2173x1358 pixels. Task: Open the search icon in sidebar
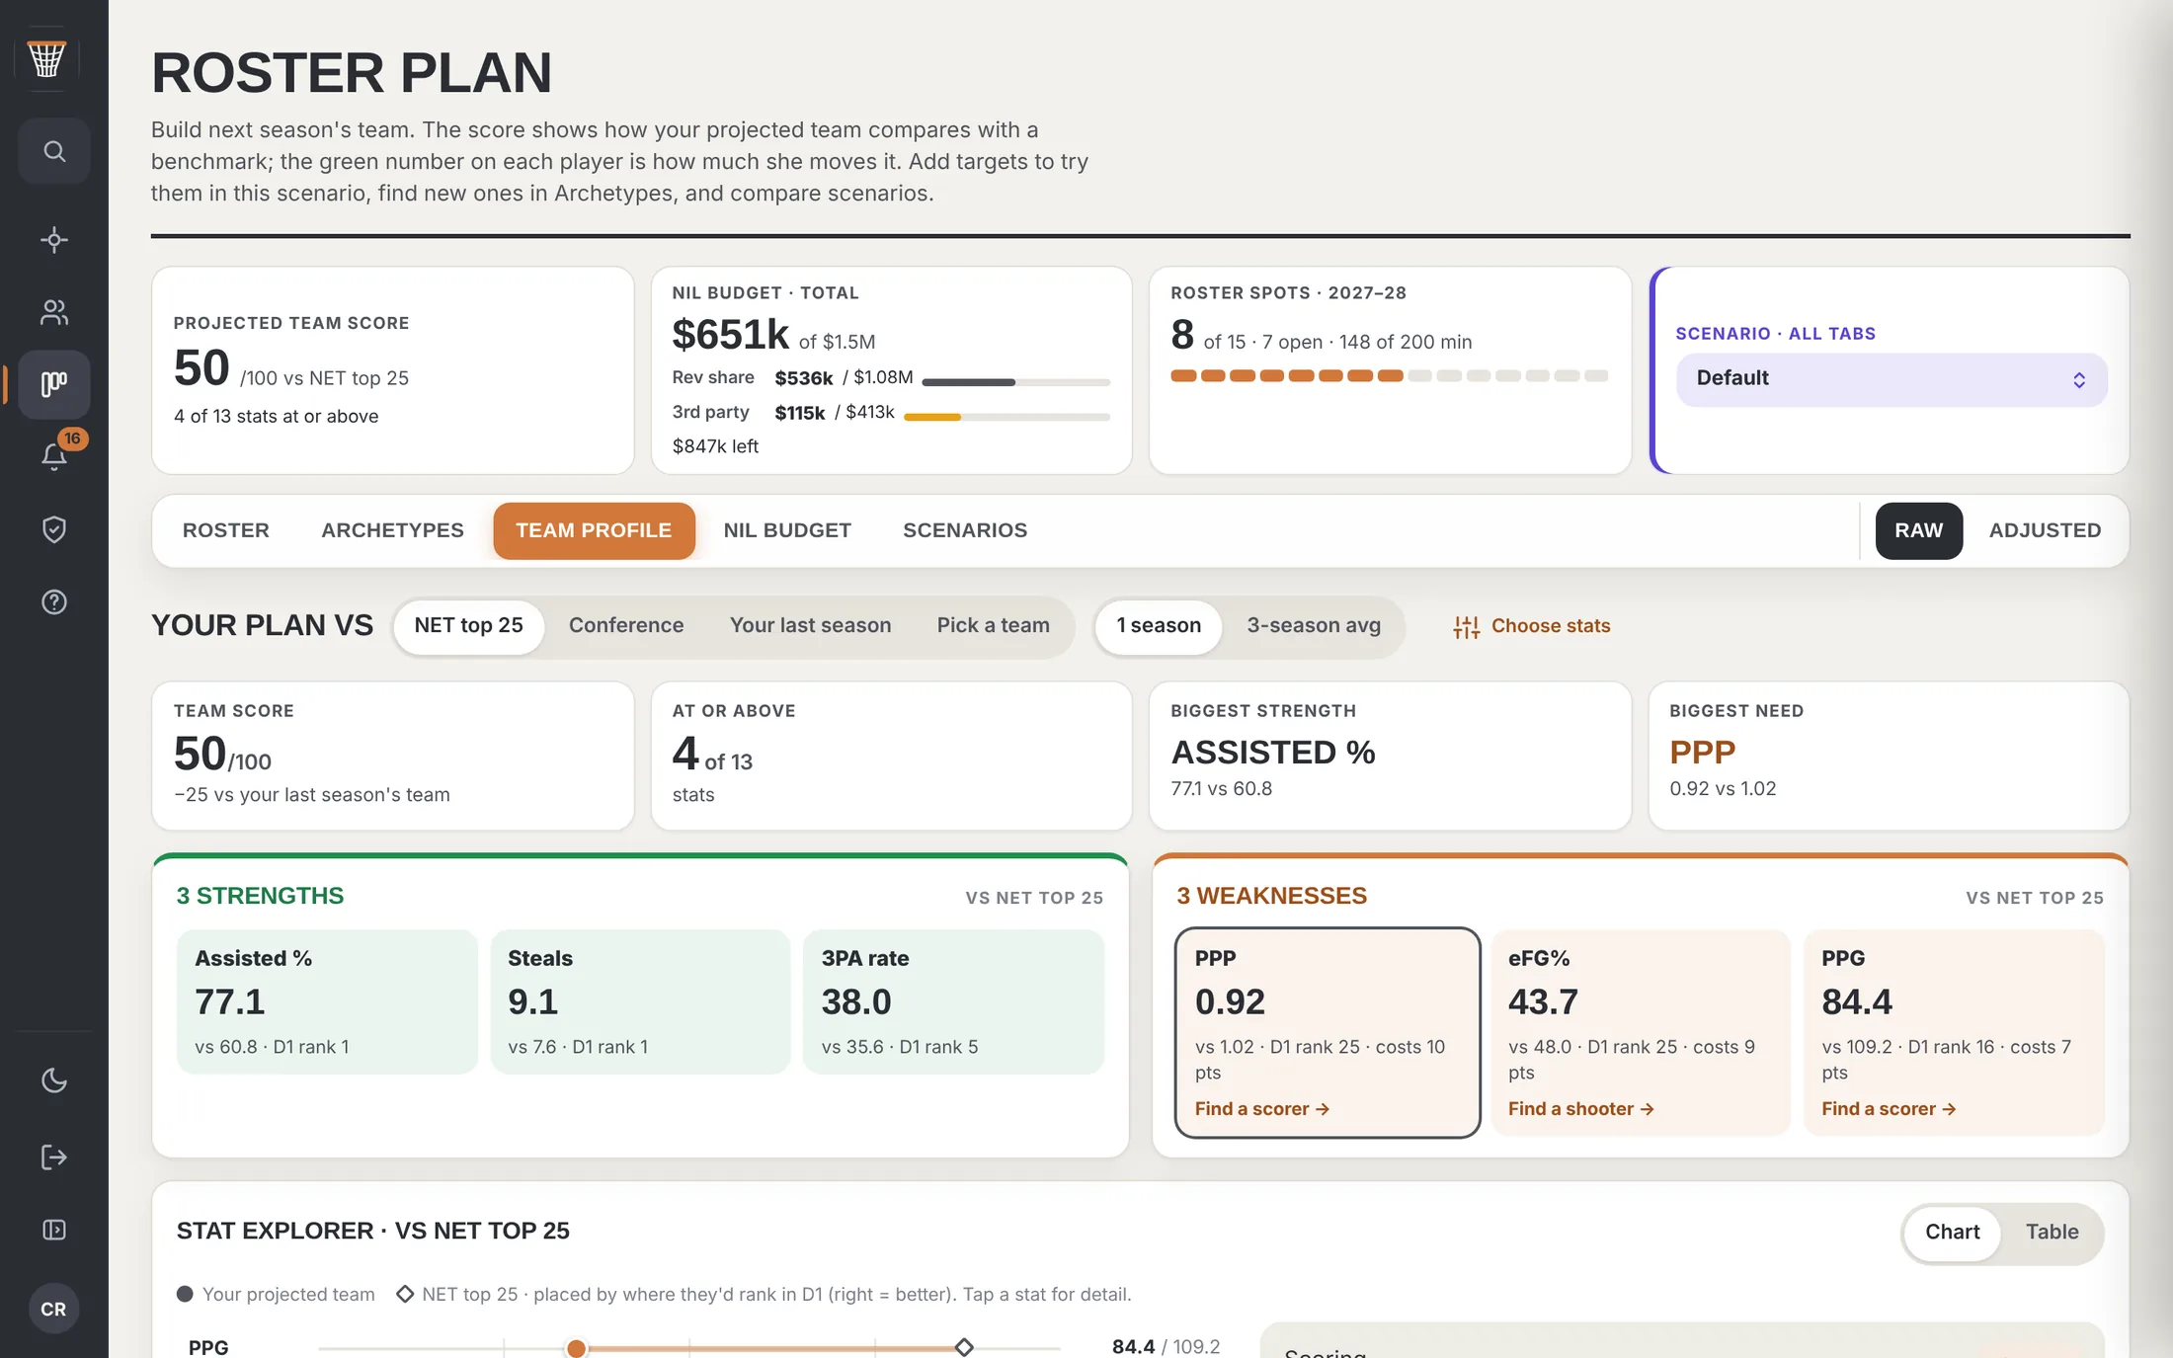pos(54,151)
